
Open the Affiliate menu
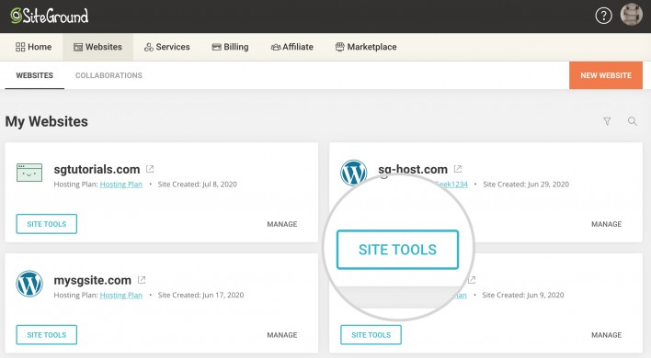[x=291, y=47]
